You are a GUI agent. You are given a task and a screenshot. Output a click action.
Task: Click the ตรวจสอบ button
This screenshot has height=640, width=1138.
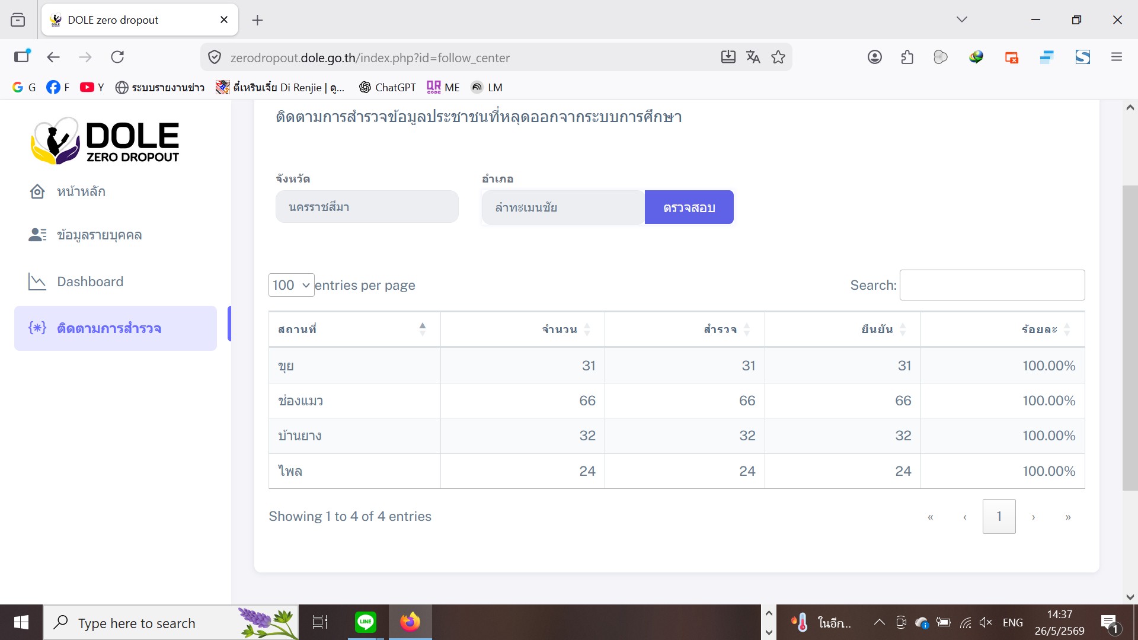689,207
